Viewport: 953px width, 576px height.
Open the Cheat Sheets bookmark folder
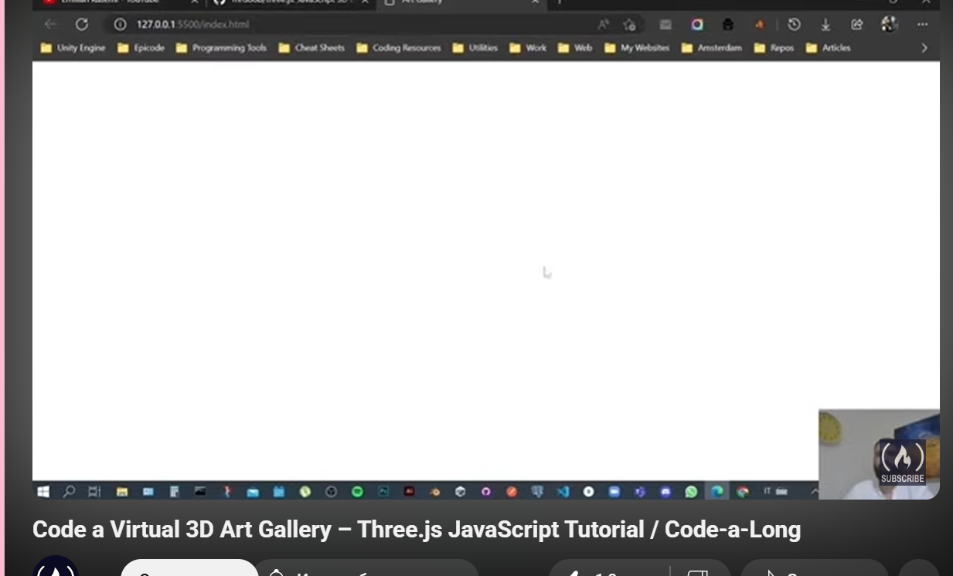tap(311, 48)
